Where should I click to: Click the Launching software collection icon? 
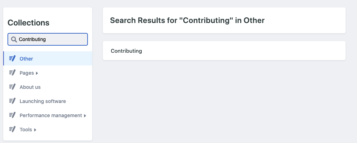point(12,101)
